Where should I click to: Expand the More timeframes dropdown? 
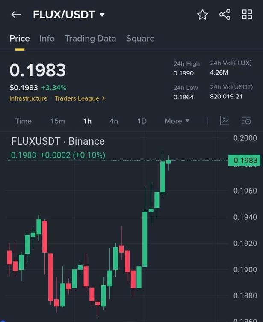[177, 121]
